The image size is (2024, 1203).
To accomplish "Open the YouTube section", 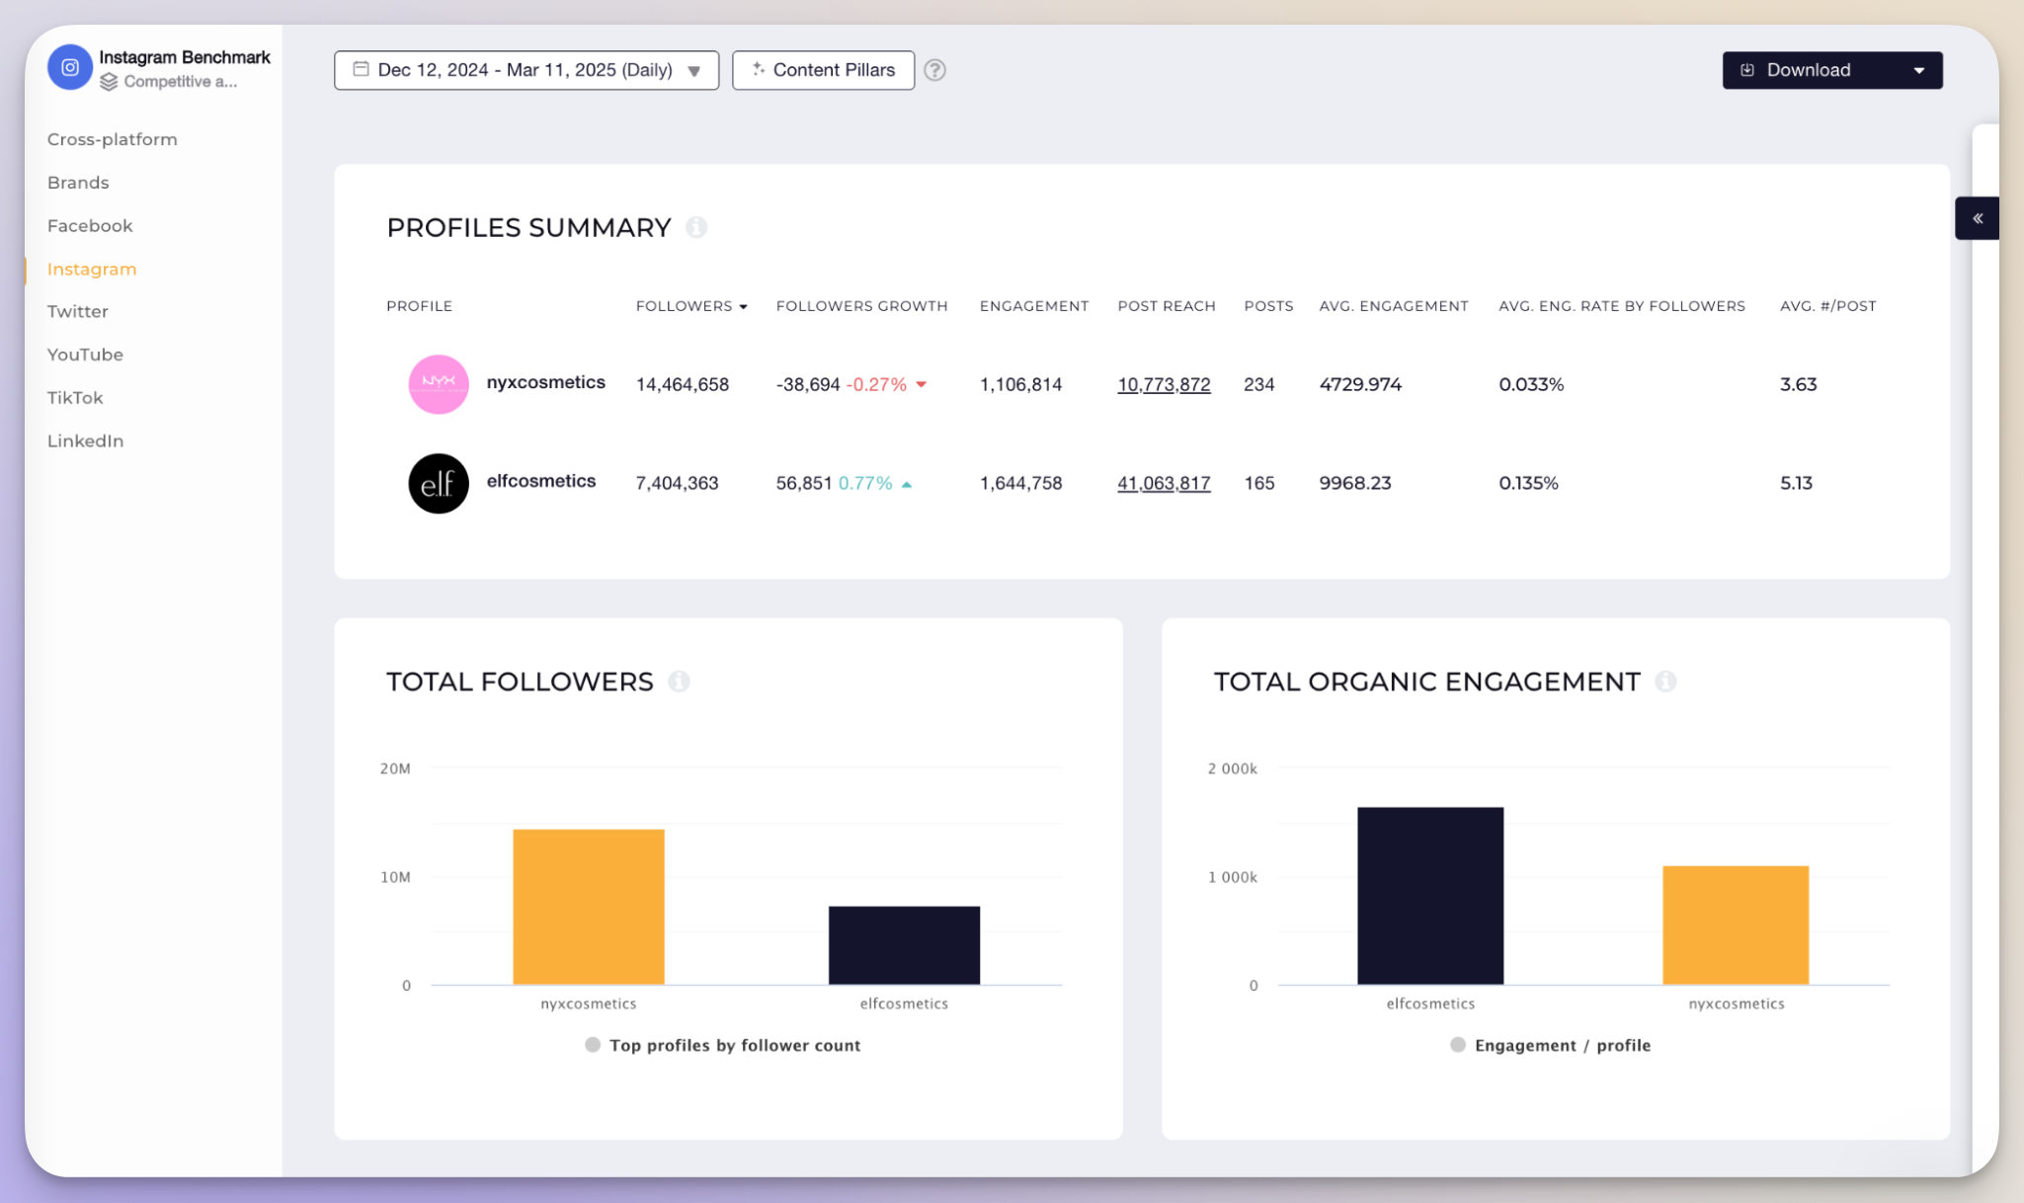I will click(85, 355).
